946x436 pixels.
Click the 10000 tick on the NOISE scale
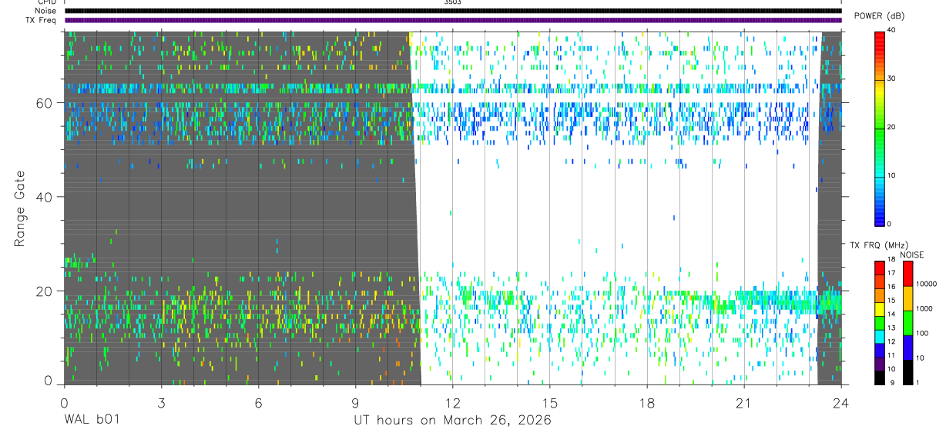(926, 284)
